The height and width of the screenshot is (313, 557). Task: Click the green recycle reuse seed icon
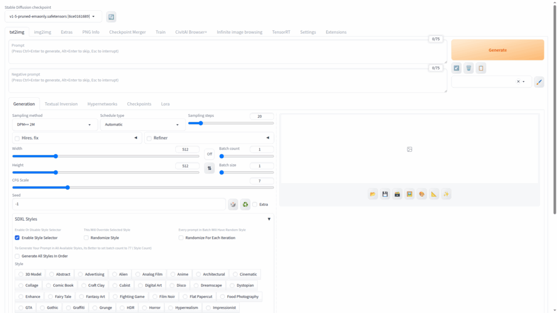click(245, 204)
